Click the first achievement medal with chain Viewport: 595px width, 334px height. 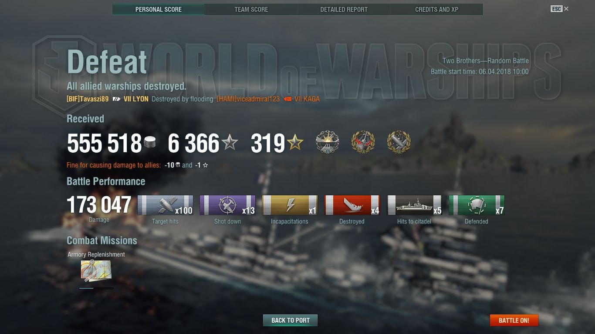327,142
